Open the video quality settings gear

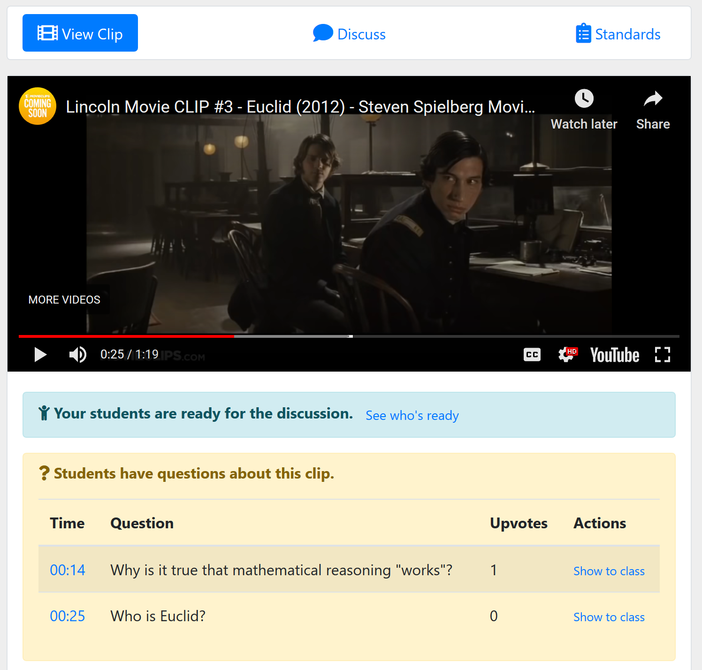point(566,355)
